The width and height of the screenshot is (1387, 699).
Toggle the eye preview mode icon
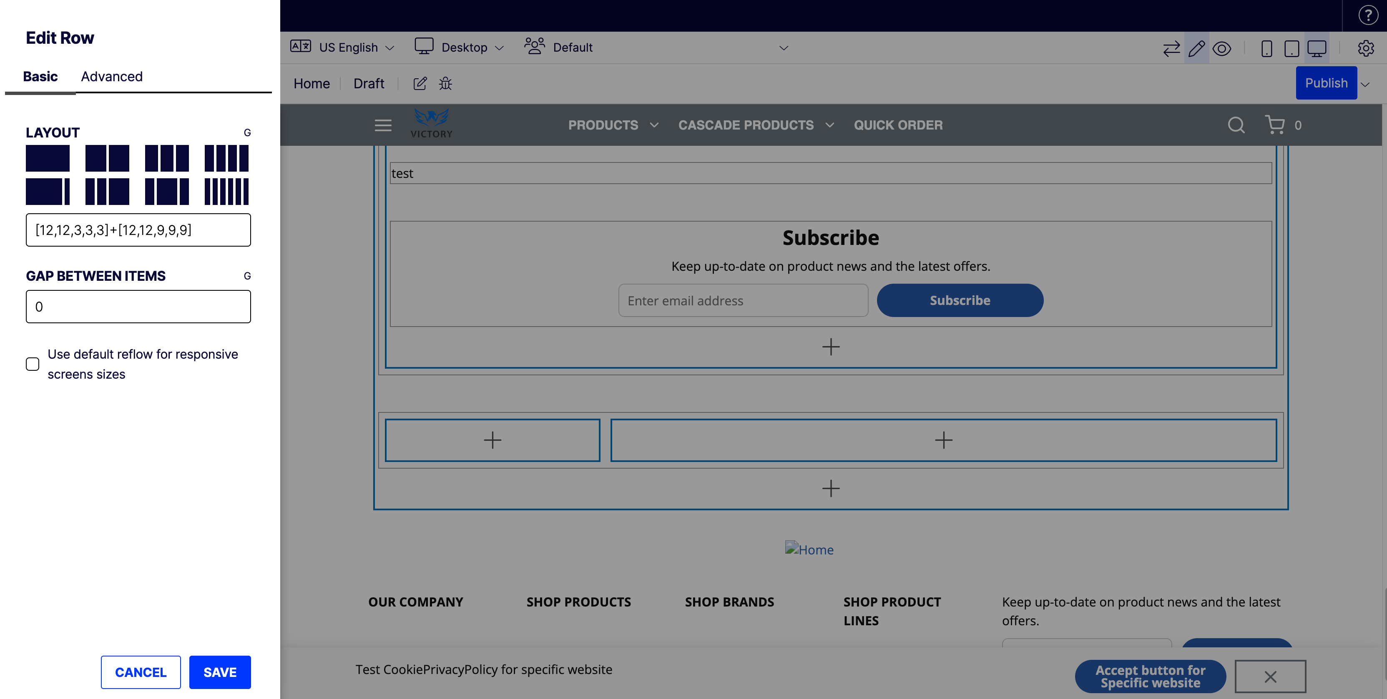(1222, 48)
